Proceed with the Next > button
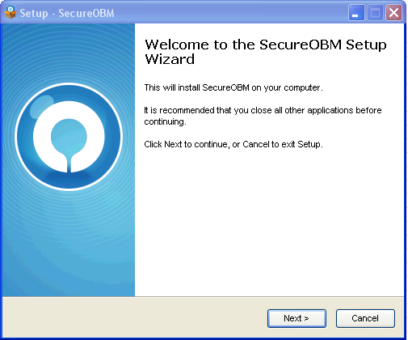408x340 pixels. point(297,318)
